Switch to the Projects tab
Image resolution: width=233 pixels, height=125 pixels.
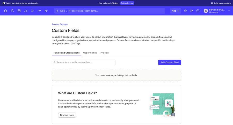(105, 53)
